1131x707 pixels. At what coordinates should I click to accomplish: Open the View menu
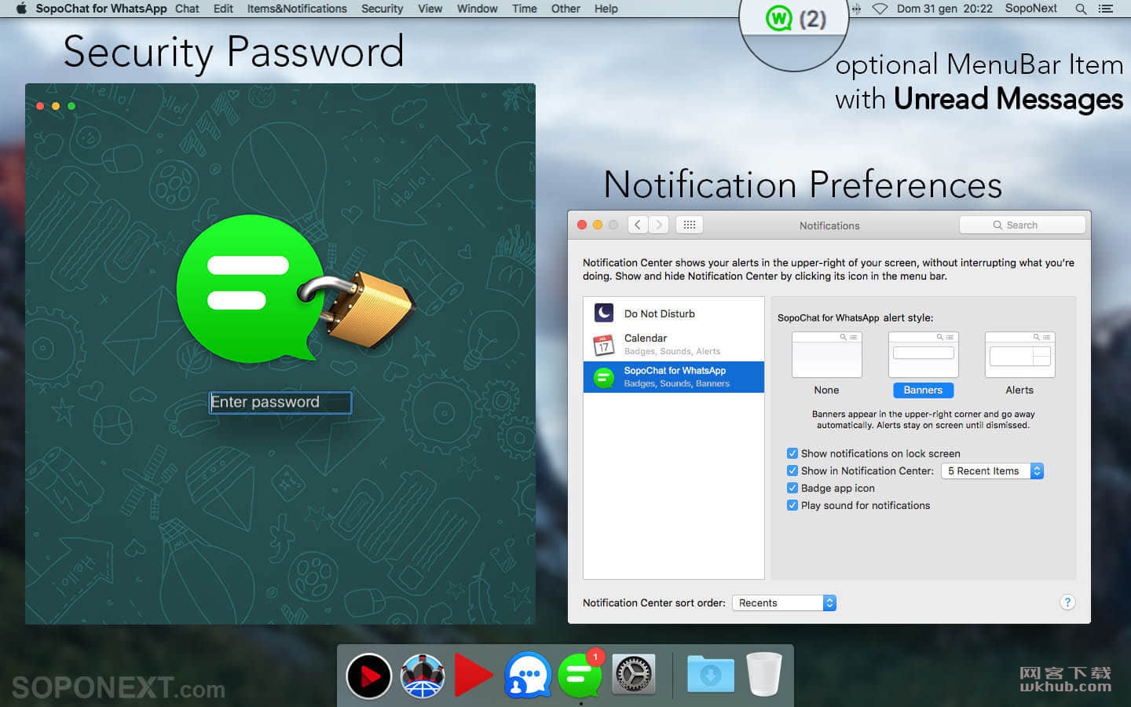[x=430, y=9]
